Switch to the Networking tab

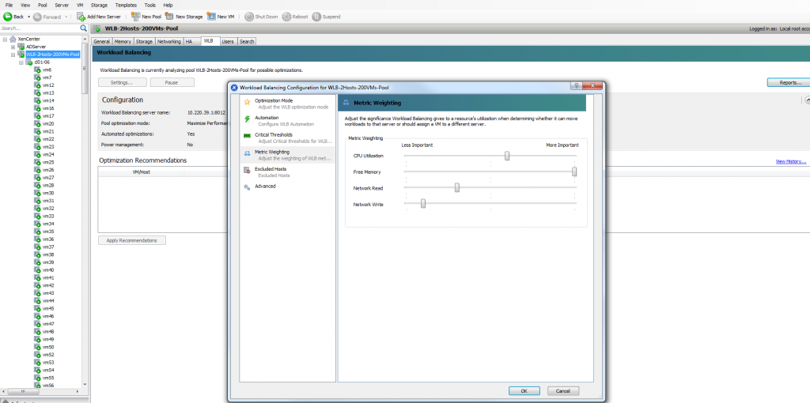point(168,41)
